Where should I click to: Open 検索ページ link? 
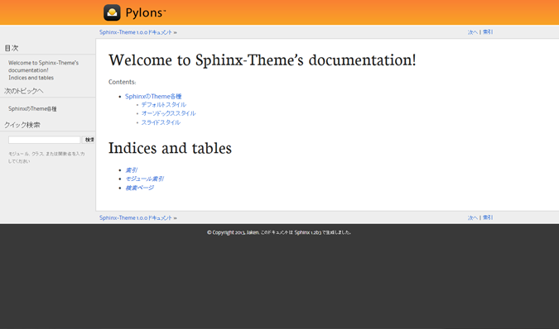(x=139, y=188)
